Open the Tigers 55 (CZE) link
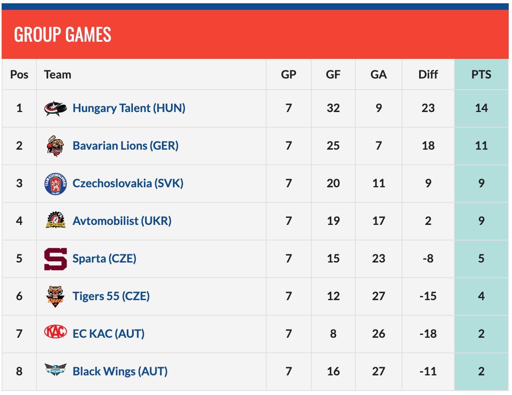Screen dimensions: 512x395 click(111, 296)
